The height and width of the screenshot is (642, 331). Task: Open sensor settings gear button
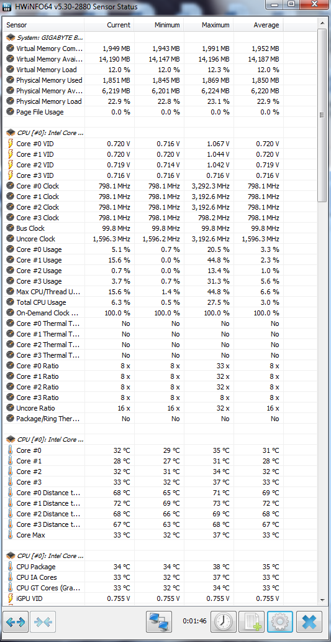[280, 621]
